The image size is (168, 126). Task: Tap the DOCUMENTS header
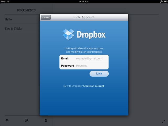coord(26,10)
